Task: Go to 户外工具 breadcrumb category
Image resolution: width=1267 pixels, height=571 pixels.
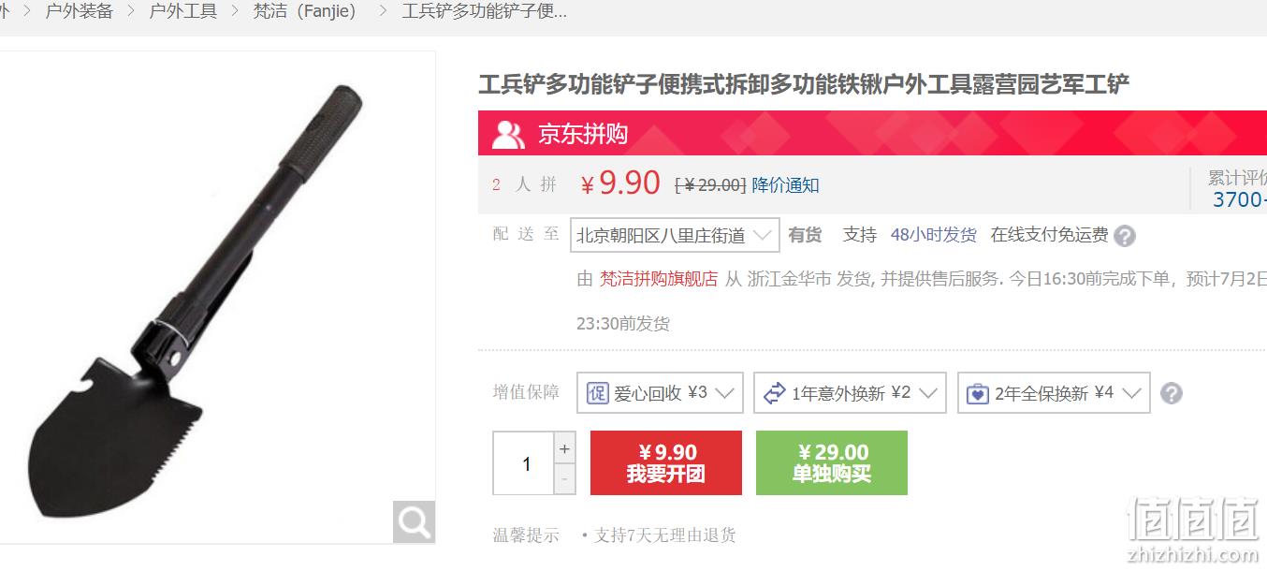Action: pos(183,11)
